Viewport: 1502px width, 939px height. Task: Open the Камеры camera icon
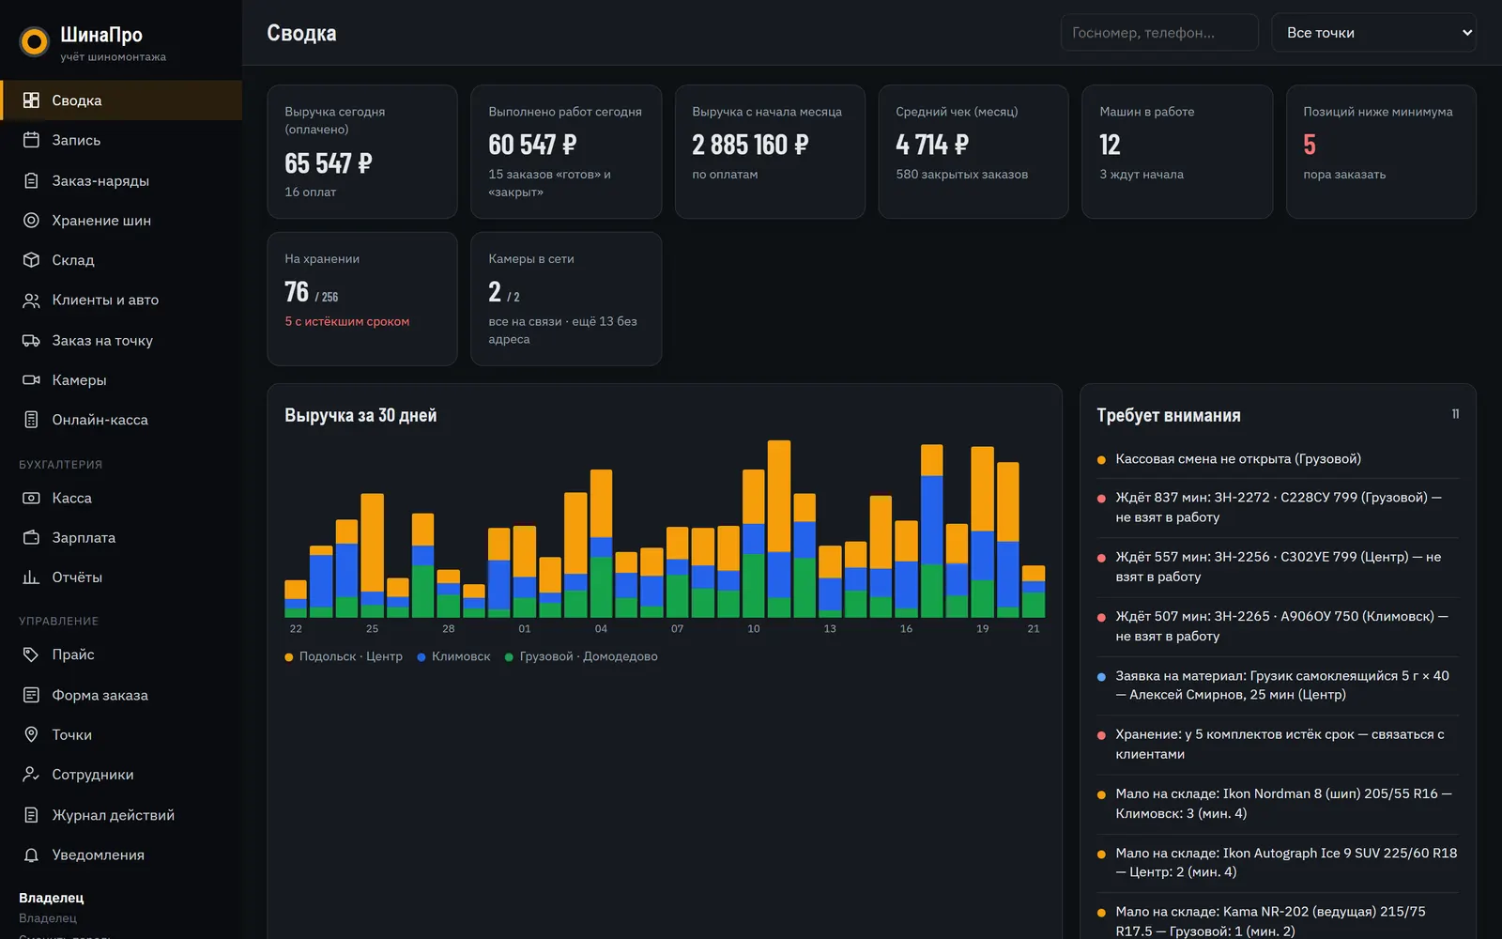[31, 379]
